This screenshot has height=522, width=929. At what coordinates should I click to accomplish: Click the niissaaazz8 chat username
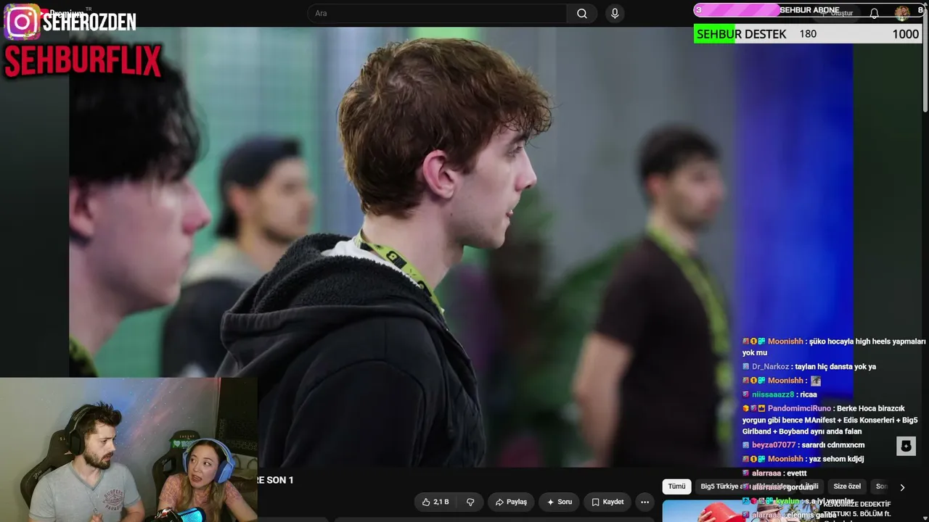tap(773, 394)
